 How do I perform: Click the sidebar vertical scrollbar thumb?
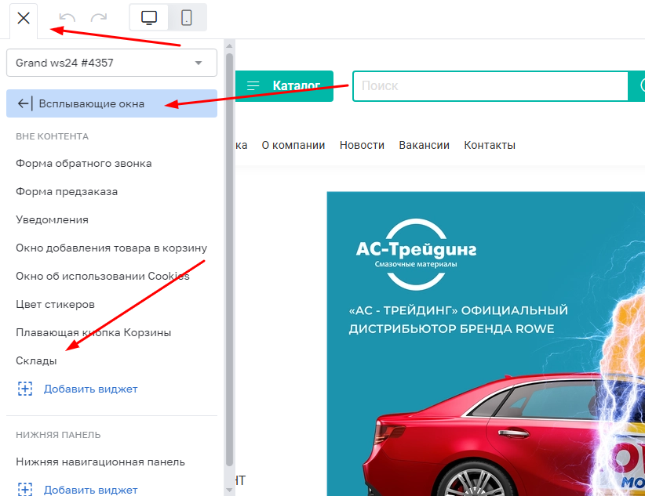click(230, 259)
